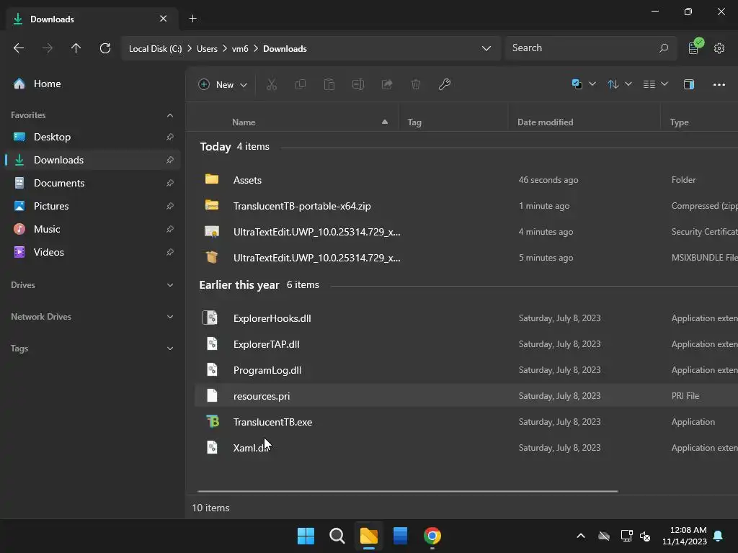Open the New item dropdown
Image resolution: width=738 pixels, height=553 pixels.
tap(223, 84)
